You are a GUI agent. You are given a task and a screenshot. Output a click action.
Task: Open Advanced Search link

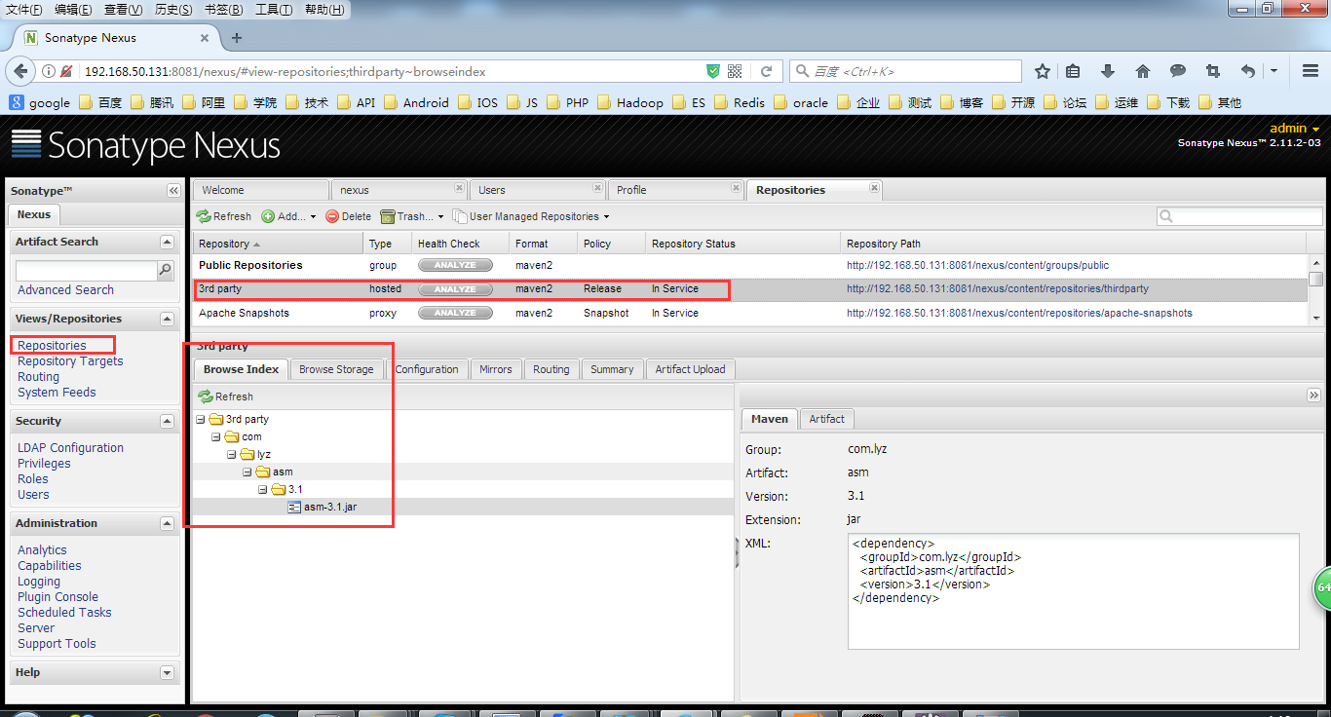(65, 290)
